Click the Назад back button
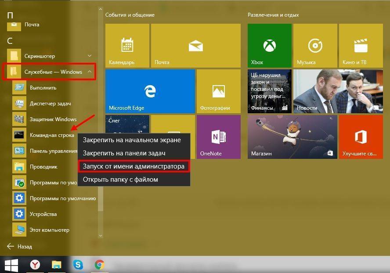The image size is (390, 273). [x=20, y=246]
